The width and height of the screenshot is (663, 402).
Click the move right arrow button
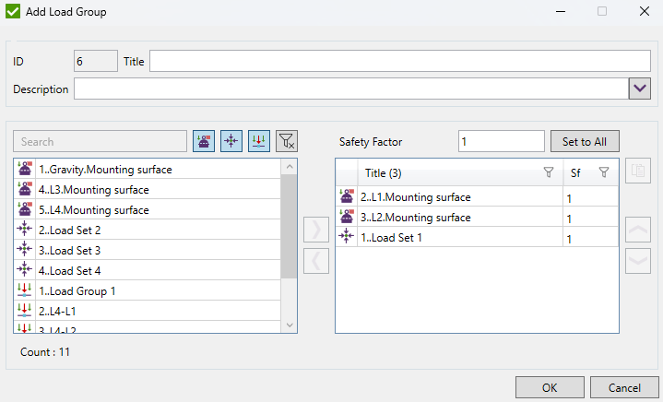pos(315,230)
